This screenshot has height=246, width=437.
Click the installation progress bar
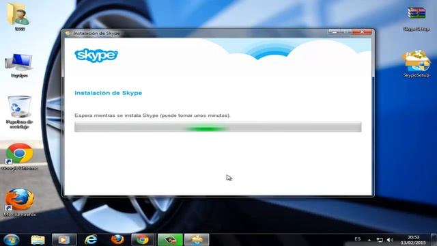[x=218, y=127]
